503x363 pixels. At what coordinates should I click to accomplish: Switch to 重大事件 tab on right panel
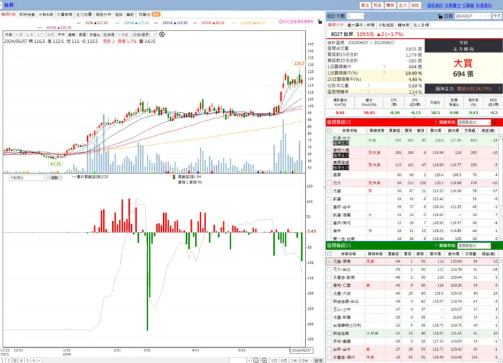coord(355,25)
